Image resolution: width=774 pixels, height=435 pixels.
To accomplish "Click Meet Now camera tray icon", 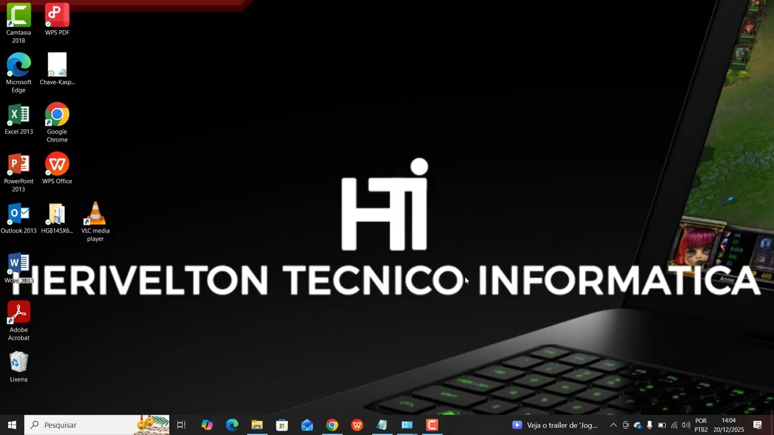I will [626, 425].
